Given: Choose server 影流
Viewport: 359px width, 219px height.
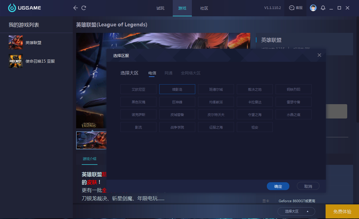Looking at the screenshot, I should [138, 127].
